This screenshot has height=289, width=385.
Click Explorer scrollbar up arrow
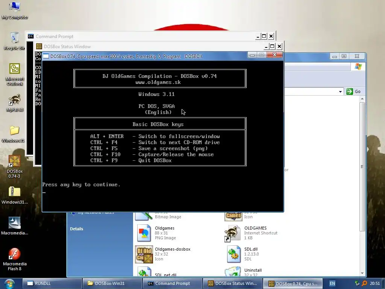tap(362, 99)
